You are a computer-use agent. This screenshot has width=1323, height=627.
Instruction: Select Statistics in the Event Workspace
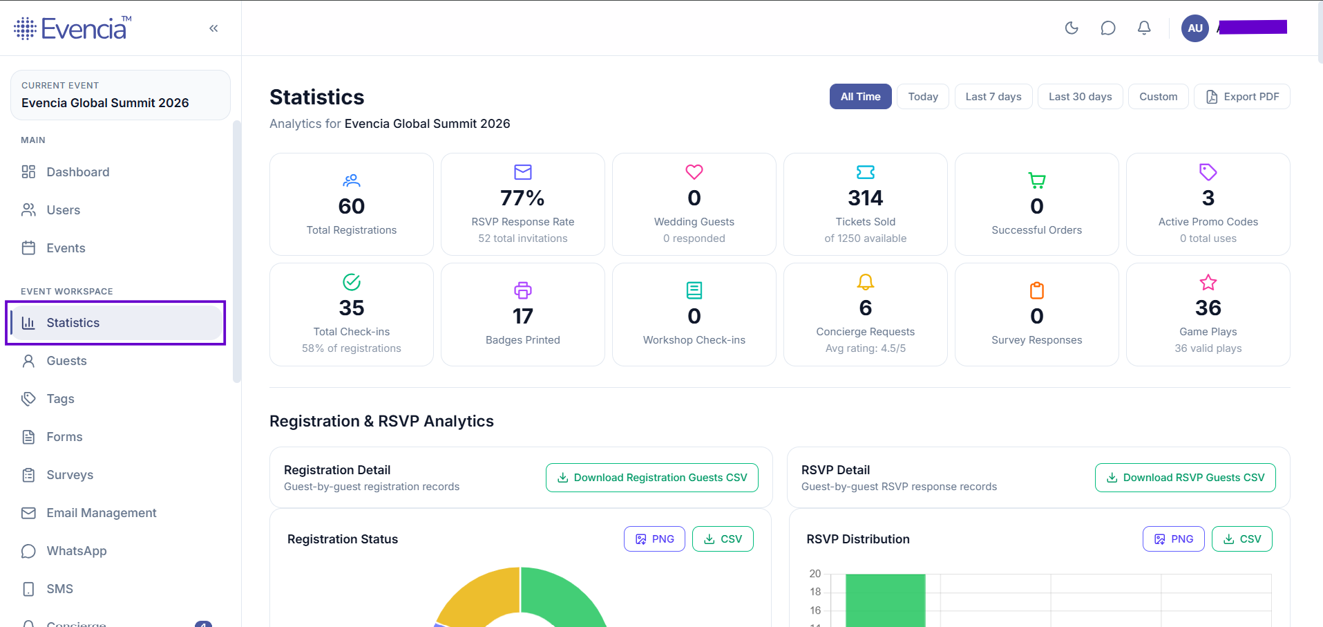click(x=116, y=323)
